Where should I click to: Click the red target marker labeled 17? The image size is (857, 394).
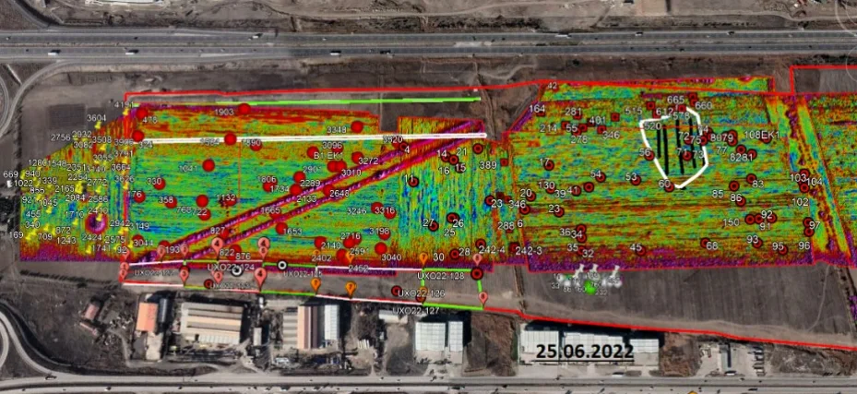click(x=549, y=165)
